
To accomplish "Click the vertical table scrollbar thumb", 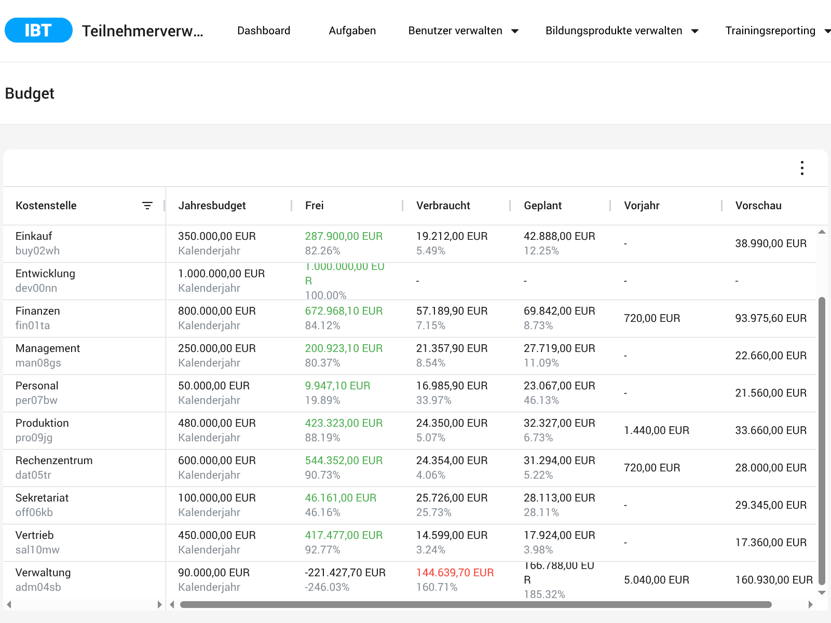I will coord(822,441).
